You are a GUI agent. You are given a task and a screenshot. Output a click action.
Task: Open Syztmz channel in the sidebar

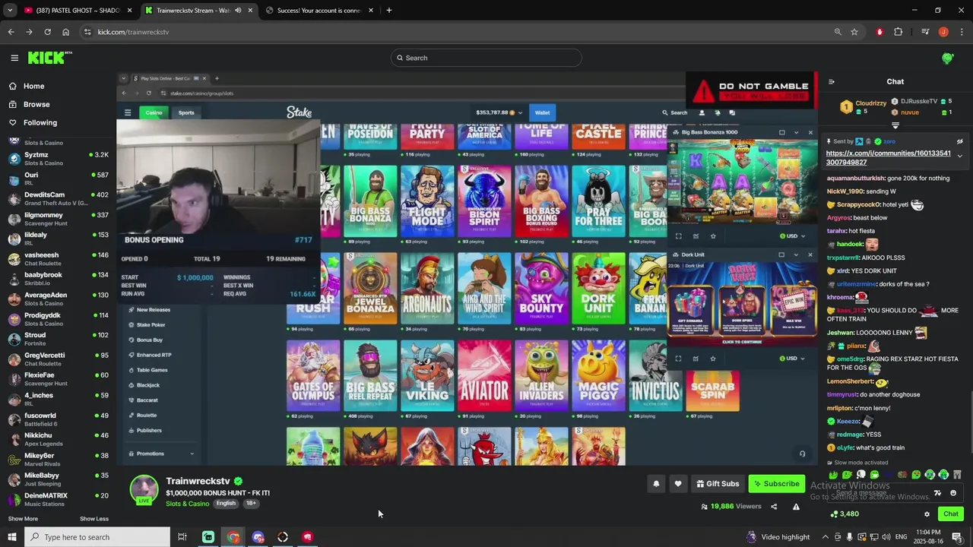pyautogui.click(x=58, y=158)
